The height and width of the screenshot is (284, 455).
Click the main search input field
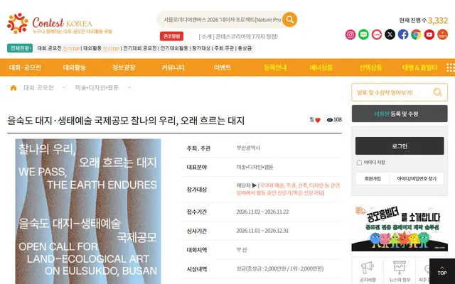coord(222,20)
